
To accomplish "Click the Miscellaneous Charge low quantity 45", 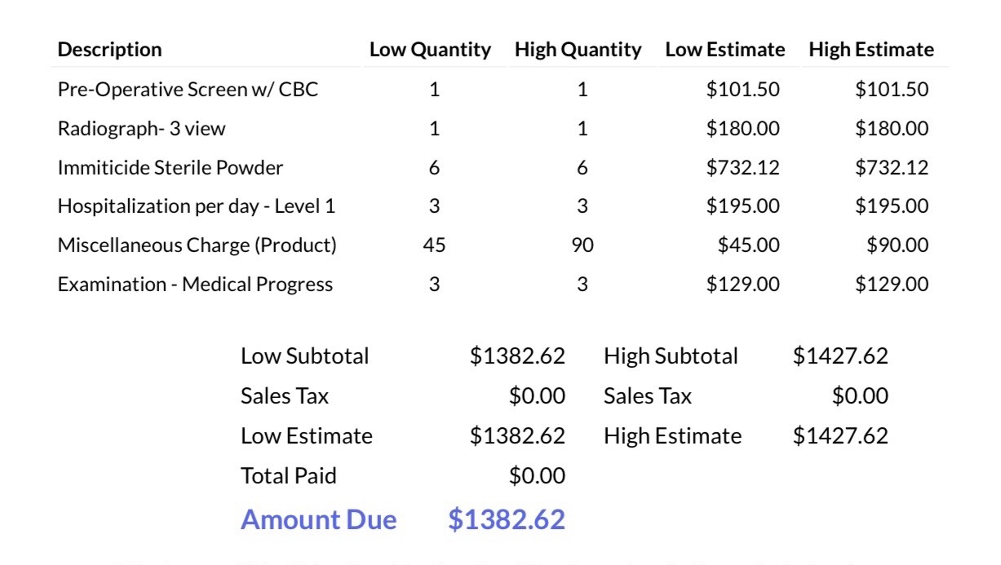I will coord(434,245).
